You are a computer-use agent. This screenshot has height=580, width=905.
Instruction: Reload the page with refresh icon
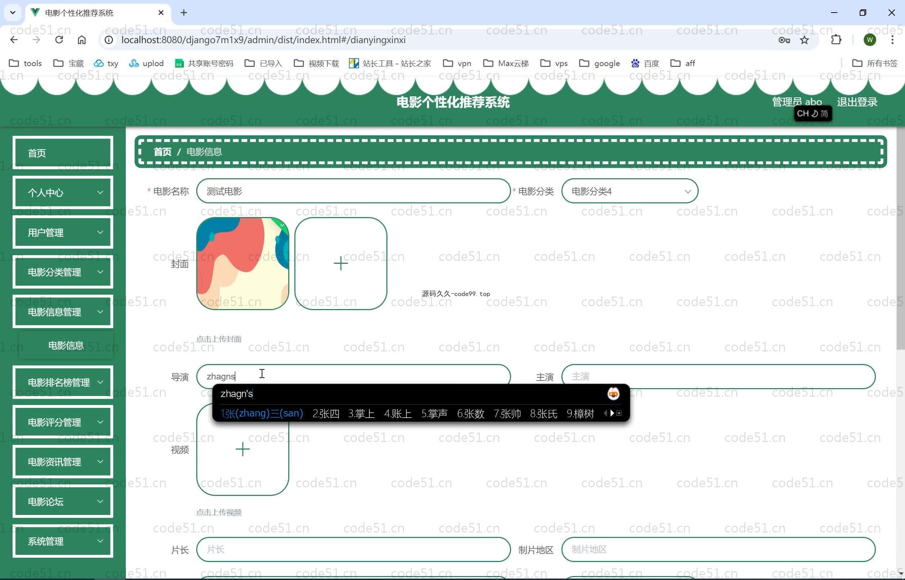(59, 40)
